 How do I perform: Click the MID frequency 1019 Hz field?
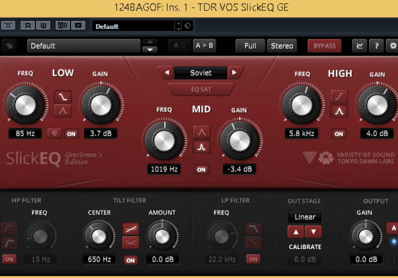coord(164,169)
